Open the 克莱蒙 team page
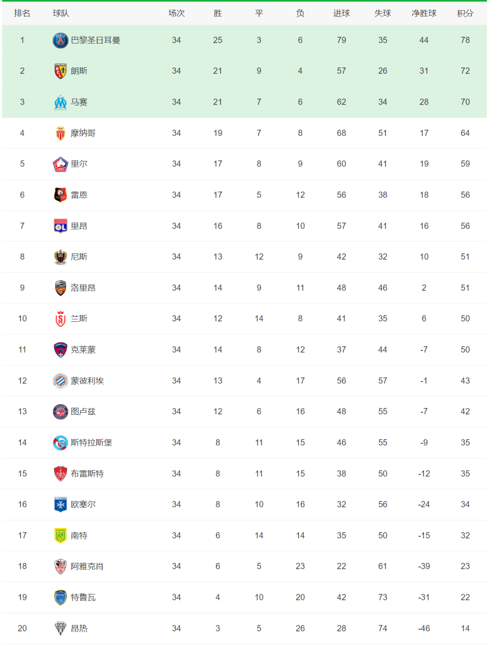Image resolution: width=489 pixels, height=646 pixels. 83,350
